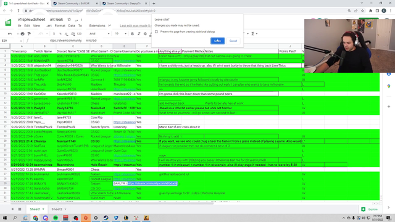Select cell with 'alejandrov94' Twitch name
Image resolution: width=395 pixels, height=222 pixels.
point(44,65)
